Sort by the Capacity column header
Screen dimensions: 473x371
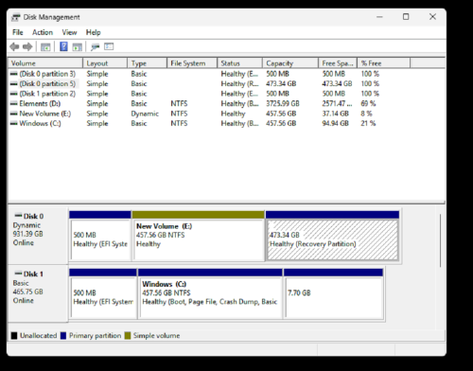pos(290,63)
